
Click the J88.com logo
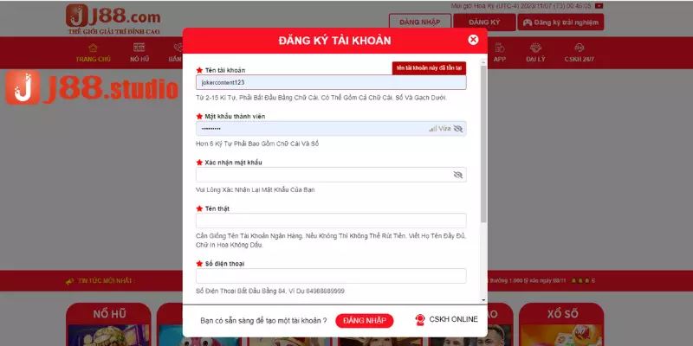point(113,19)
